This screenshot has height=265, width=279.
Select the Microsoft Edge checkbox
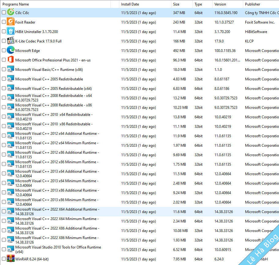pos(4,50)
